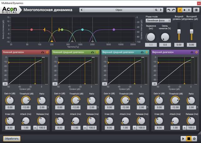Screen dimensions: 201x143
Task: Click the Связь каналов knob
Action: [165, 37]
